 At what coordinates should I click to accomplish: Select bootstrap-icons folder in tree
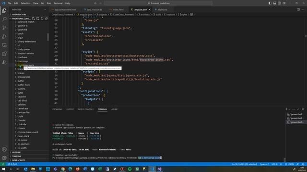point(25,65)
